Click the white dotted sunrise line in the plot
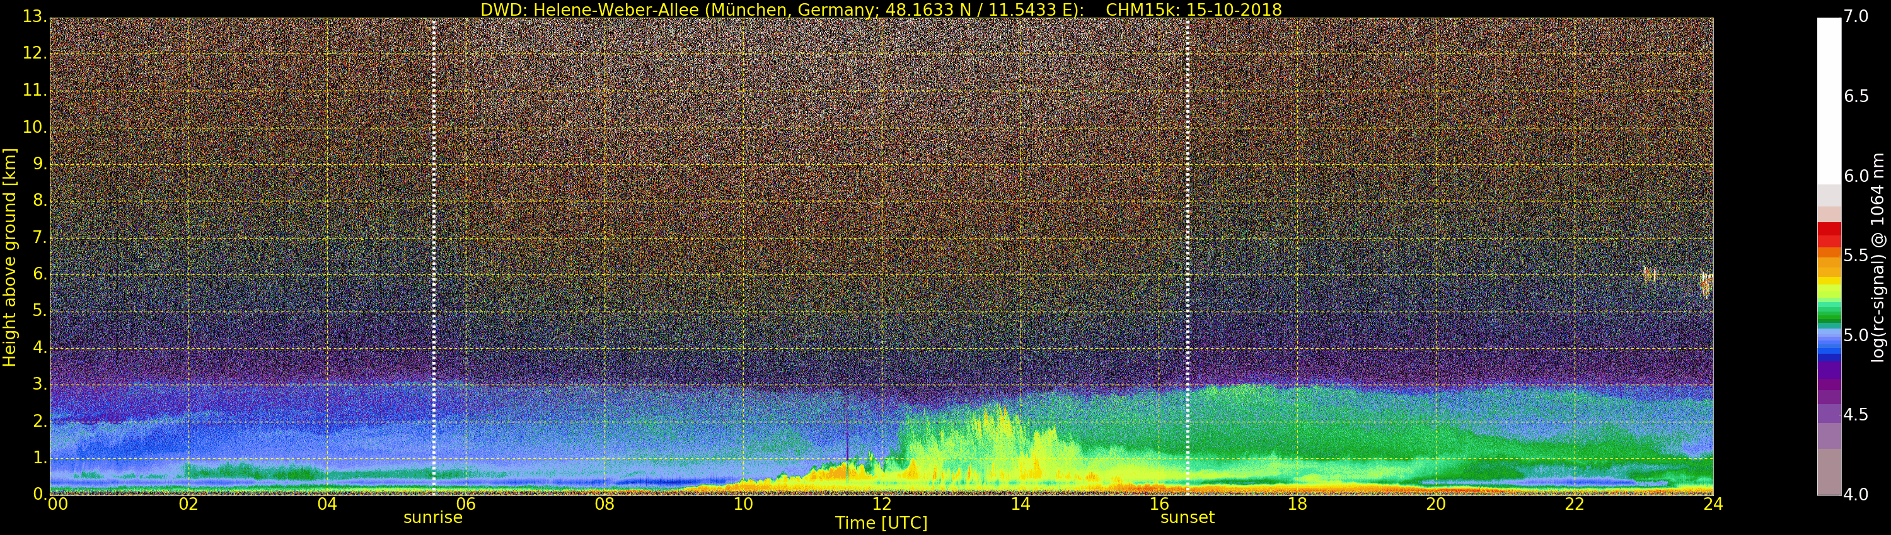1891x535 pixels. click(x=434, y=257)
